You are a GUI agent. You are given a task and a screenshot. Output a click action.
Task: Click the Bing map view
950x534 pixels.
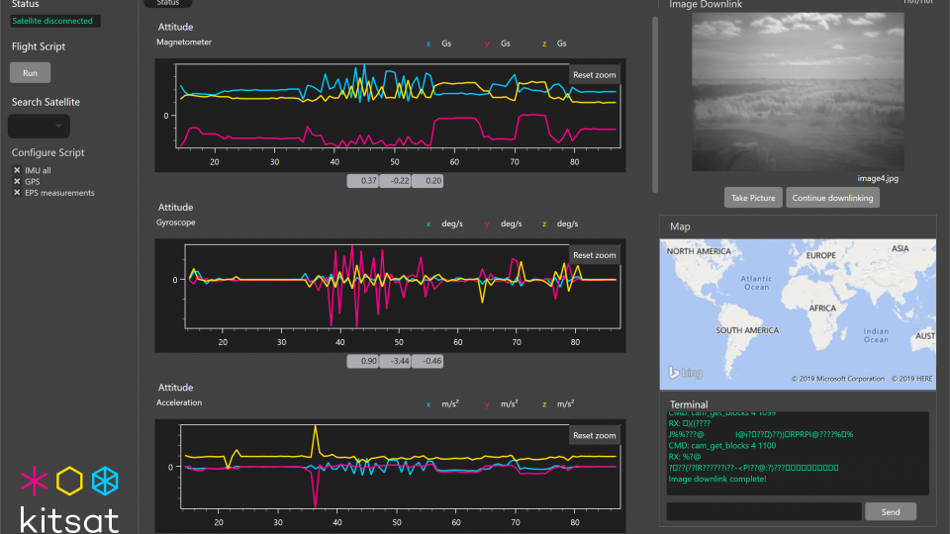coord(798,313)
